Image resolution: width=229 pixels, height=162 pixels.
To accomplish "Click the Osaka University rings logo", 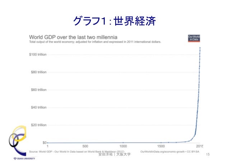I will tap(17, 140).
